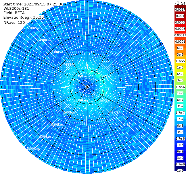The width and height of the screenshot is (186, 174).
Task: Click the upper-left 3.00km range ring label
Action: pyautogui.click(x=57, y=52)
